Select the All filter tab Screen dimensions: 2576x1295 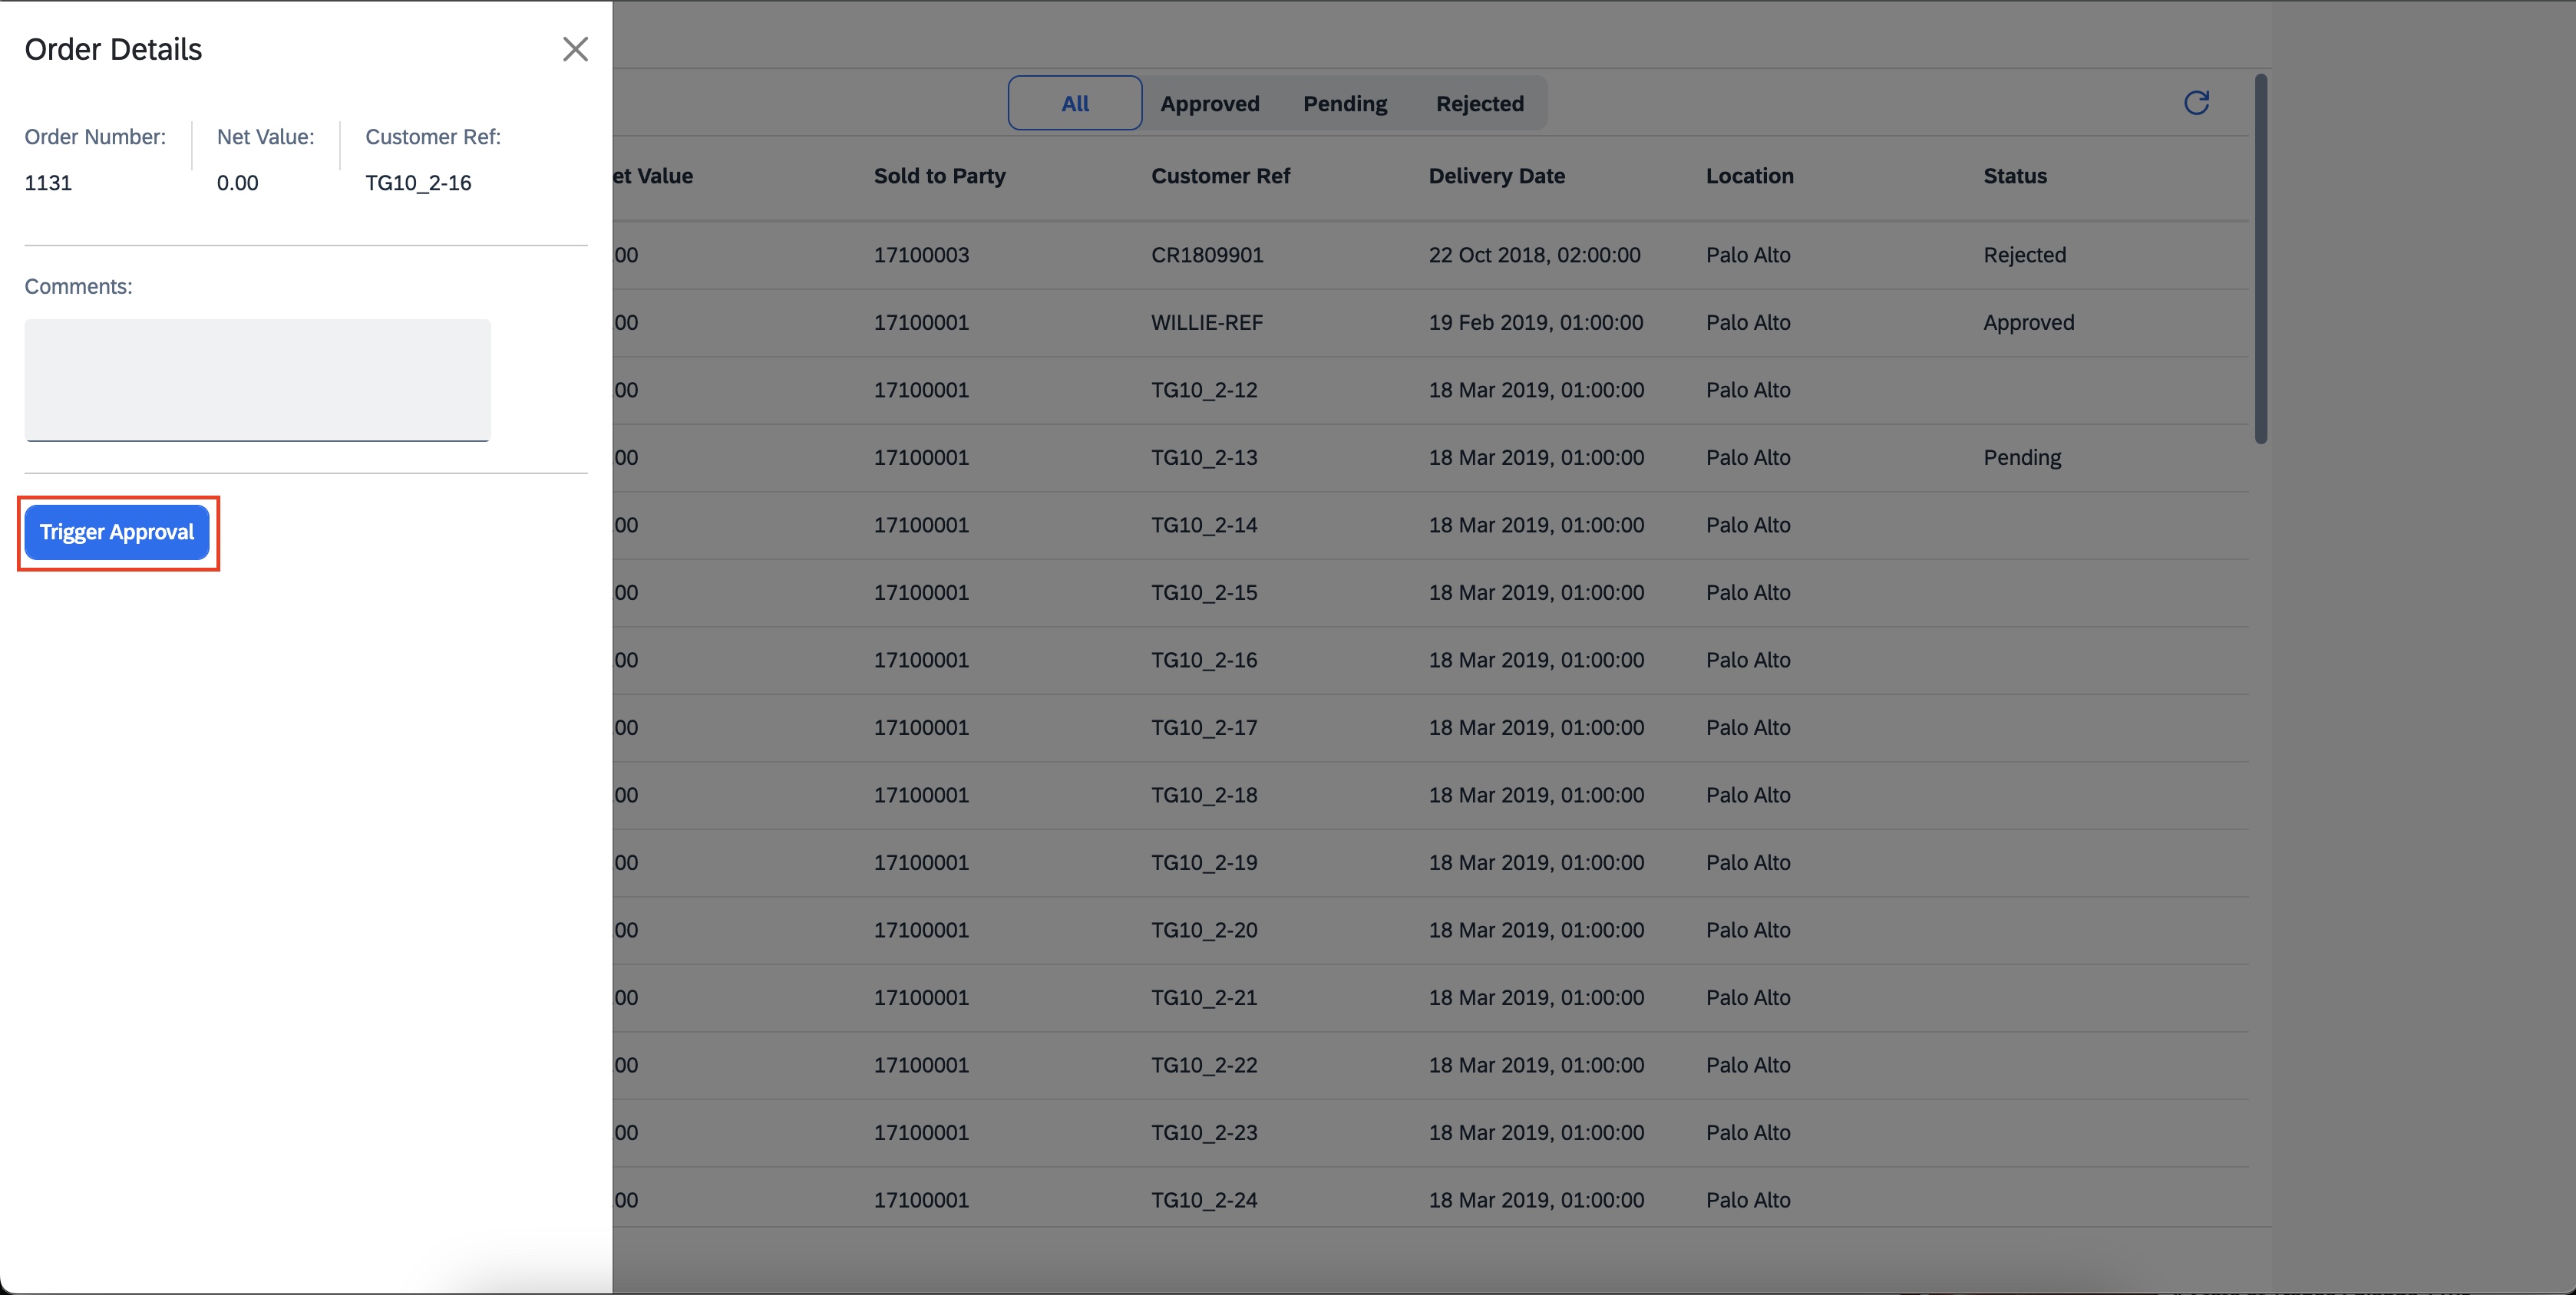[x=1074, y=103]
